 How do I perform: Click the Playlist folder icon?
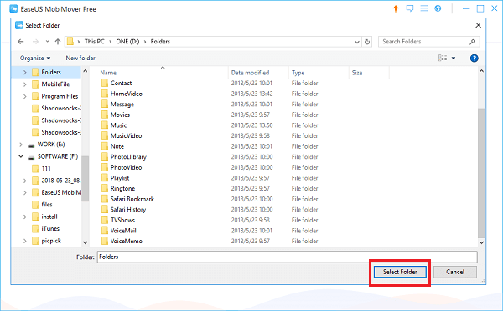coord(105,178)
